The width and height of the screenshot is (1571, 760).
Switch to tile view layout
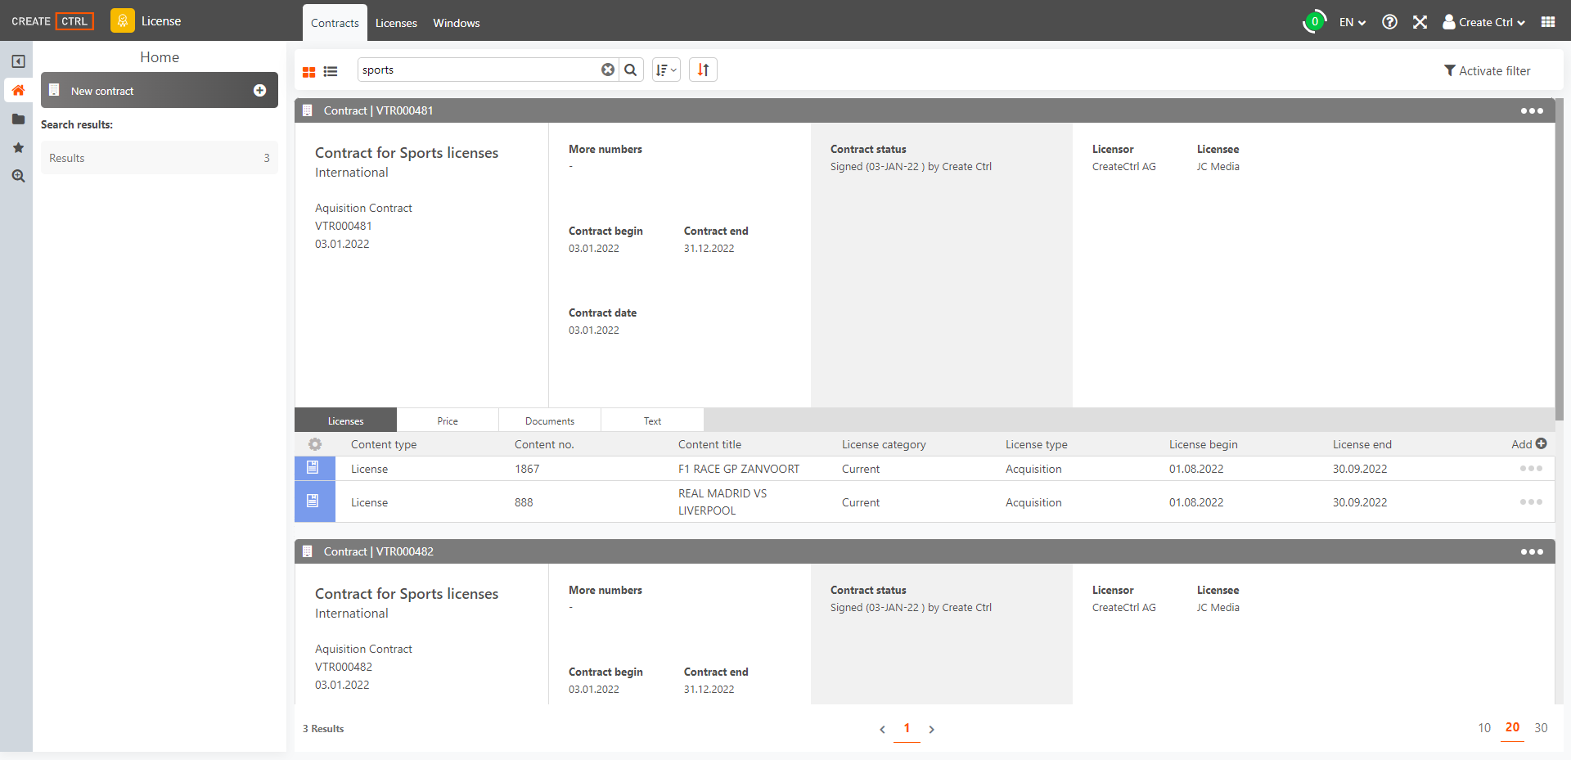[x=308, y=72]
